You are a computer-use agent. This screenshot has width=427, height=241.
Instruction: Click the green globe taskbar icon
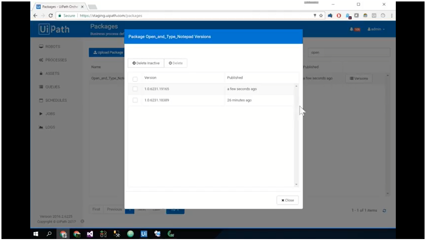[x=131, y=234]
